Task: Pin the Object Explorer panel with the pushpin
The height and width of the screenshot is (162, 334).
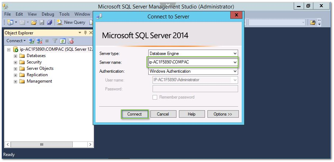Action: coord(85,33)
